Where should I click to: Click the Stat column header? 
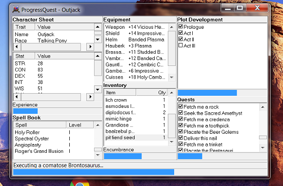(x=24, y=56)
